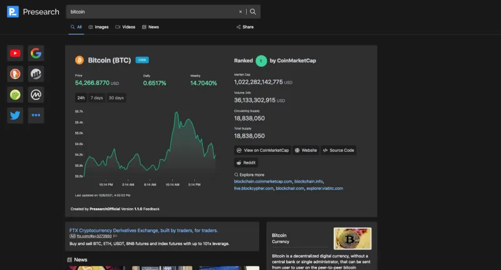
Task: Open the live.blockcypher.com link
Action: click(x=254, y=188)
